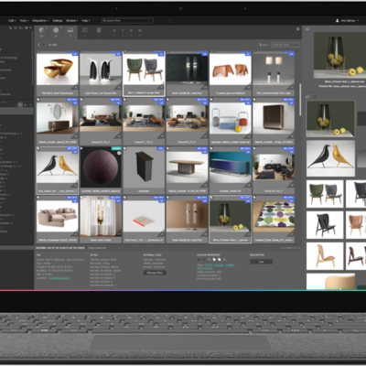366x366 pixels.
Task: Open the Settings menu item
Action: click(x=58, y=21)
